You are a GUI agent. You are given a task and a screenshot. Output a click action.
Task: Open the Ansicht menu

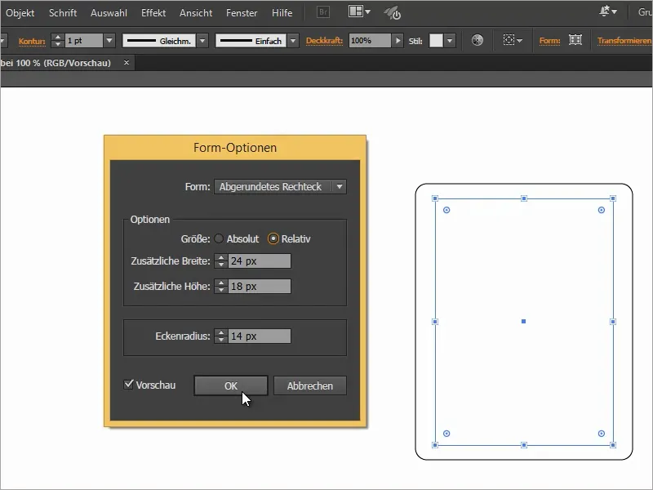point(196,13)
